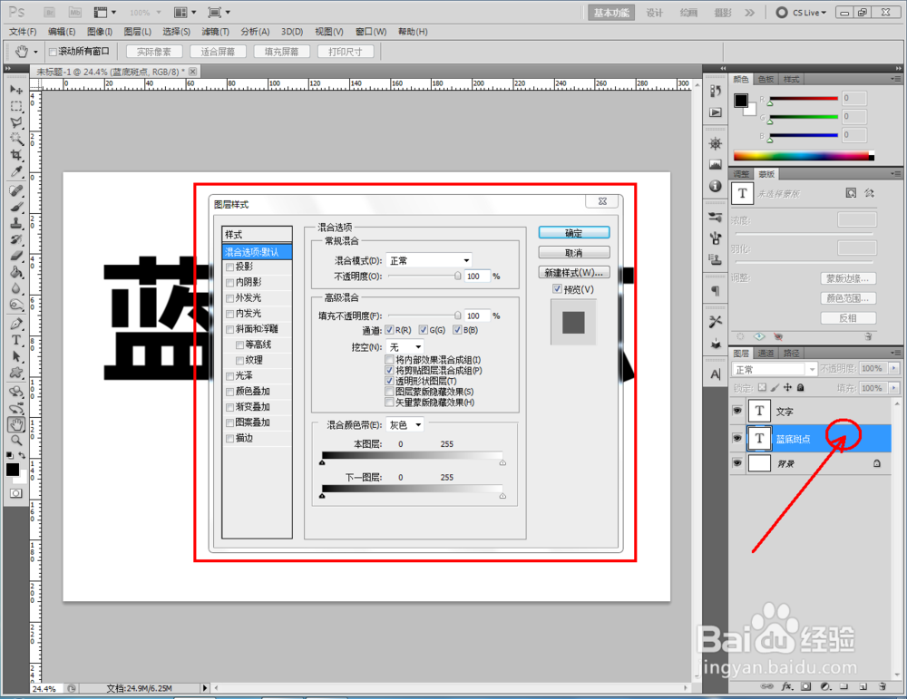Add layer mask from Layers panel bottom
The width and height of the screenshot is (907, 699).
coord(805,686)
